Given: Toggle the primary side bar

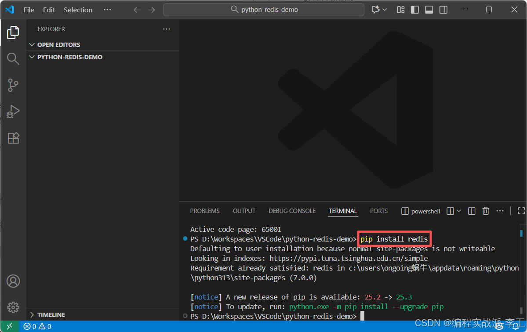Looking at the screenshot, I should tap(415, 10).
